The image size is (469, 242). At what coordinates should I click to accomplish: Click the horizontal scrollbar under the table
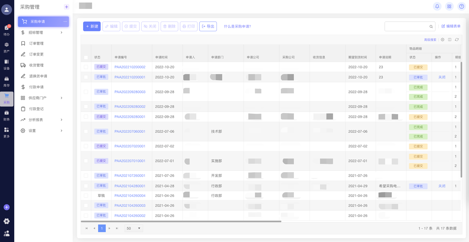(181, 222)
